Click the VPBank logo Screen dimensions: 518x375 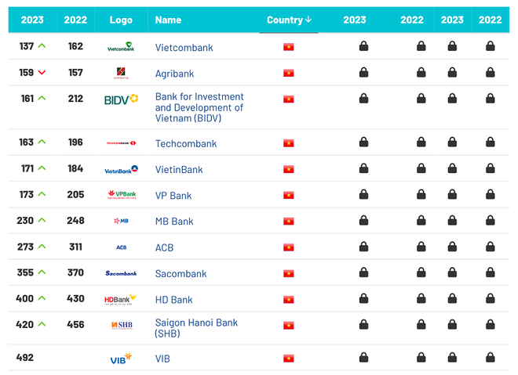tap(121, 195)
